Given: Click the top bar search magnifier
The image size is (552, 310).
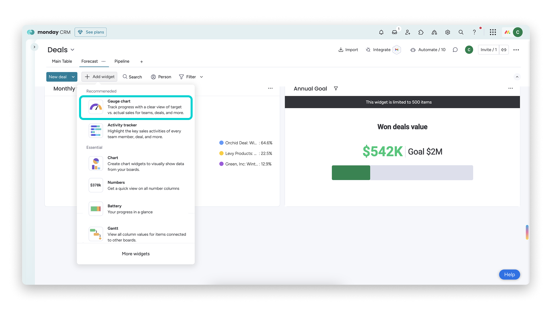Looking at the screenshot, I should click(x=461, y=32).
